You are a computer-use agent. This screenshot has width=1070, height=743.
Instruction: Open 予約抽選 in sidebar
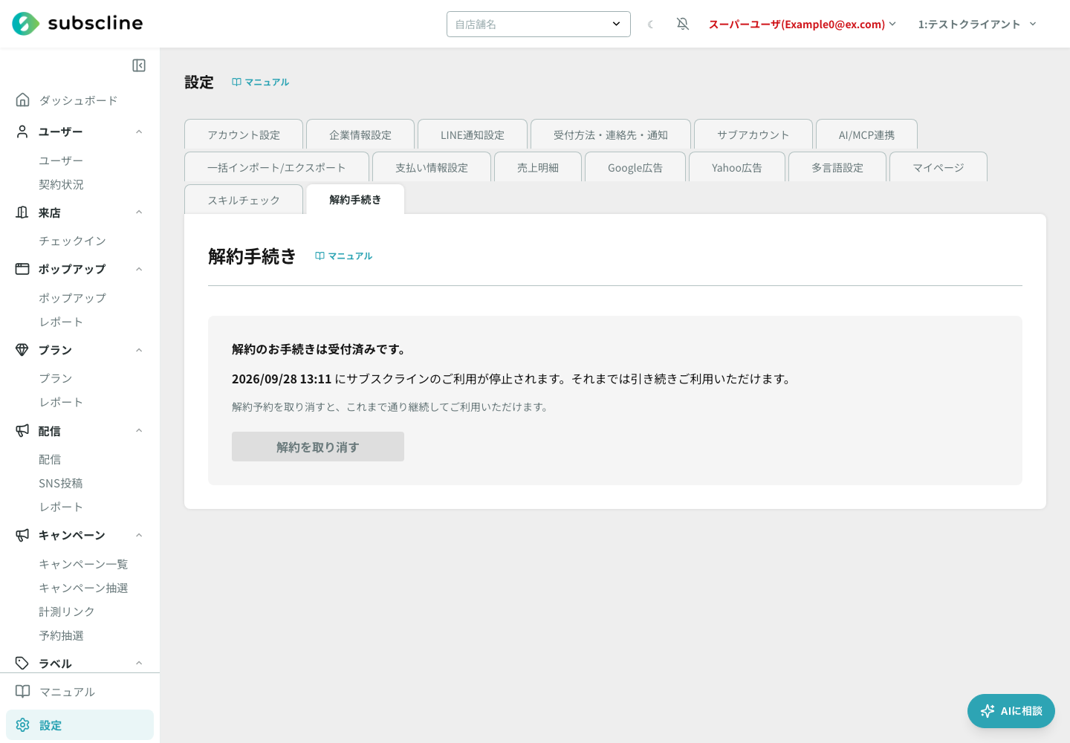(61, 635)
